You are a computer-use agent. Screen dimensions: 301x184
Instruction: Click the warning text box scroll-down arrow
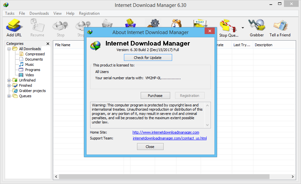[207, 125]
